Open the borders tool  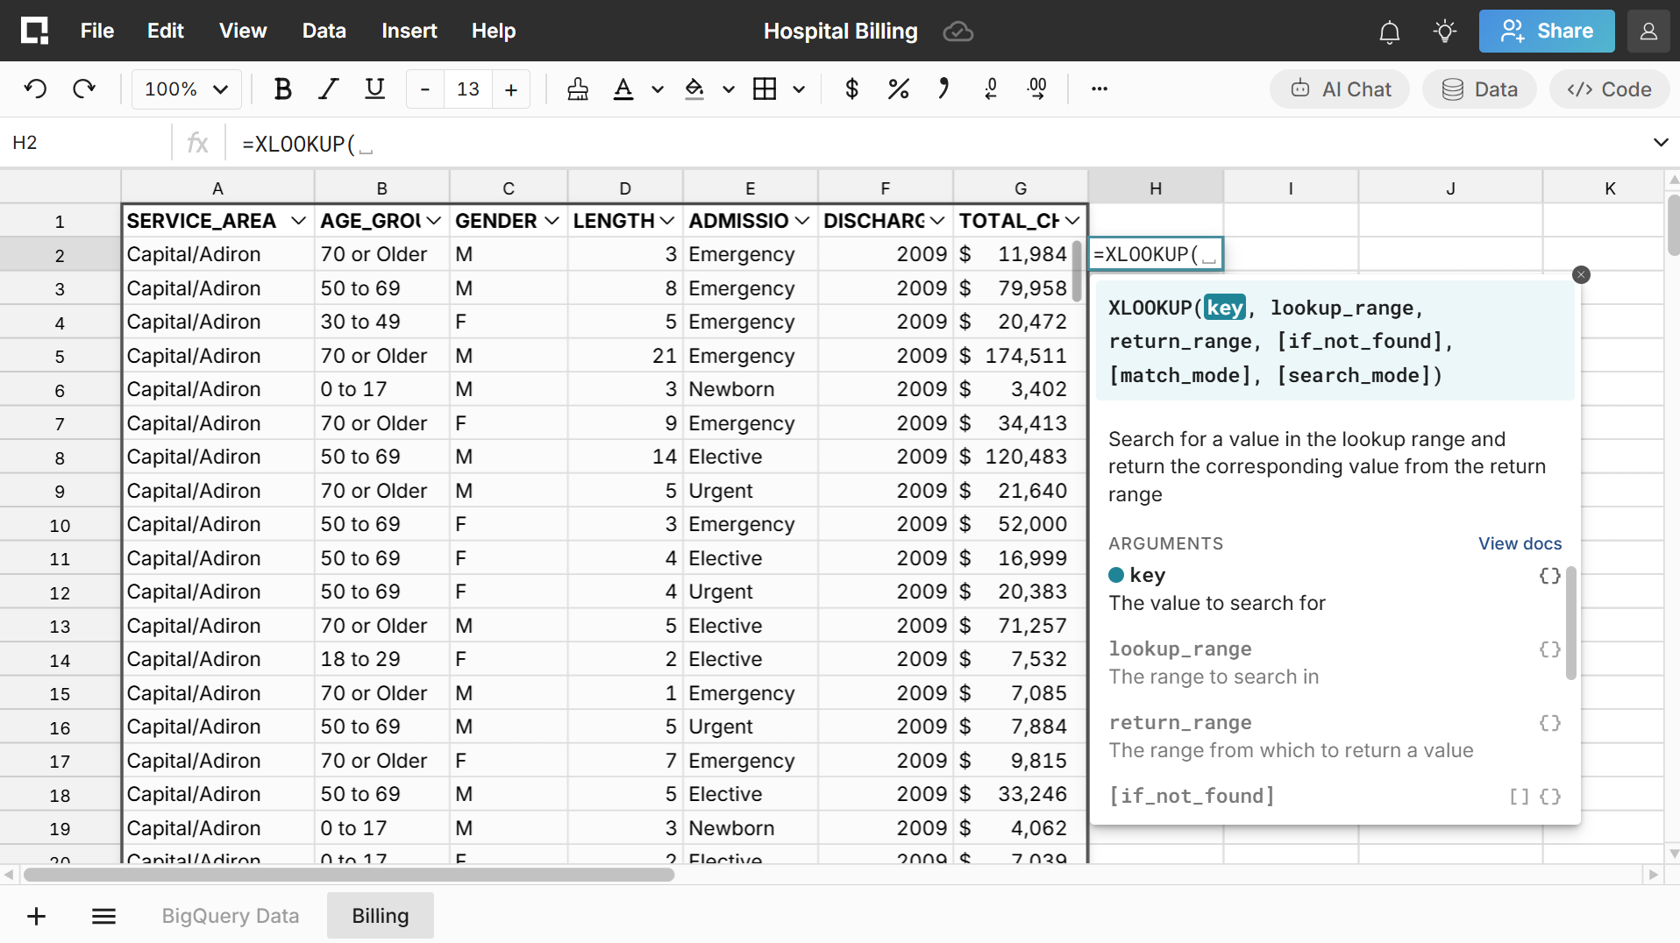pos(765,89)
